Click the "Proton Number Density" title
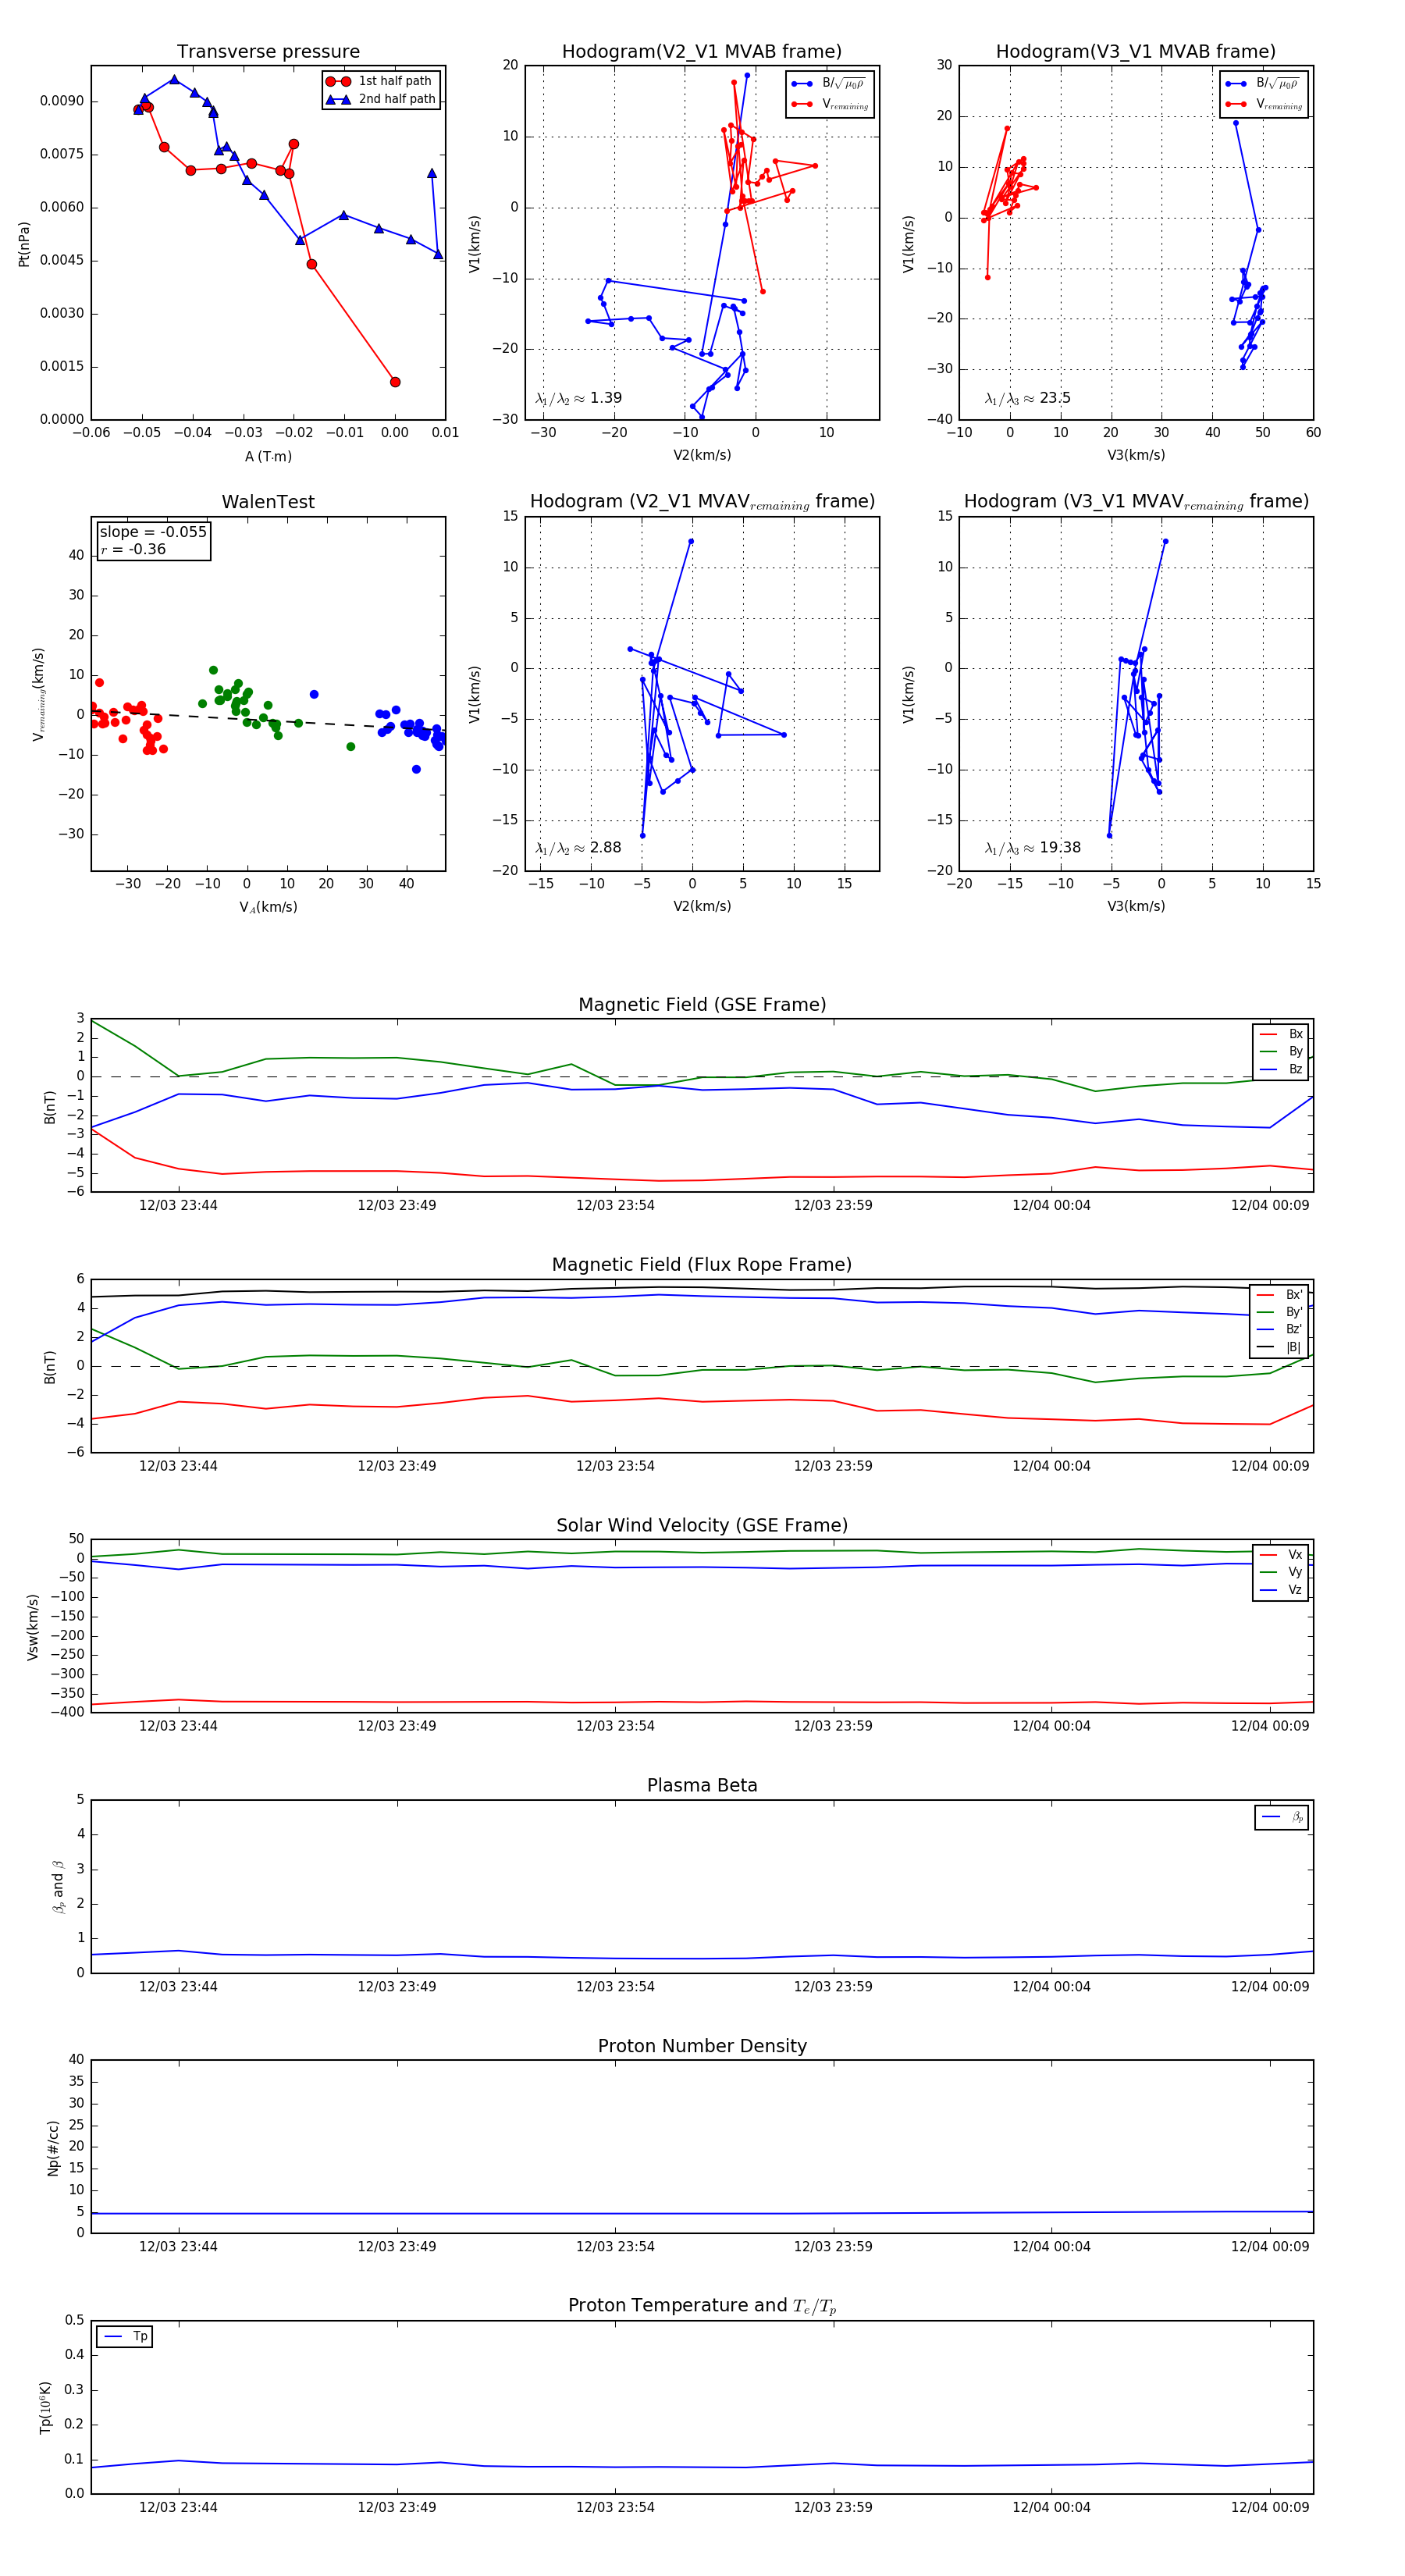 point(702,2046)
